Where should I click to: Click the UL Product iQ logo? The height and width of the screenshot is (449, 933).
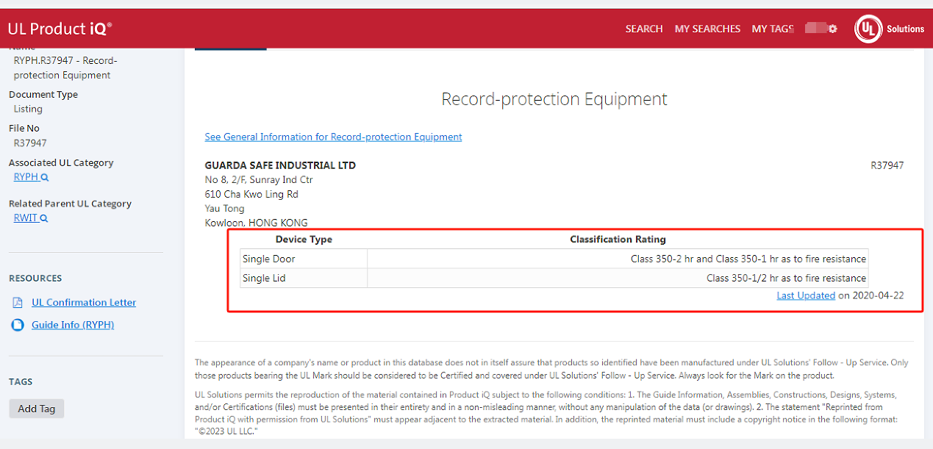(60, 29)
